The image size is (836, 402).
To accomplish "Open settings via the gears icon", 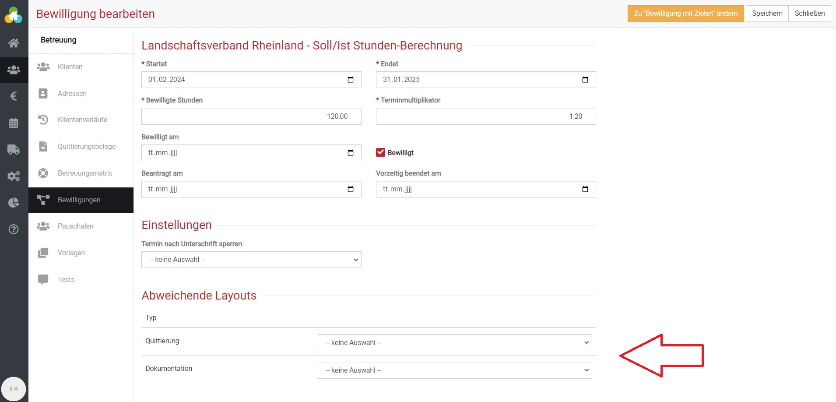I will (x=14, y=176).
